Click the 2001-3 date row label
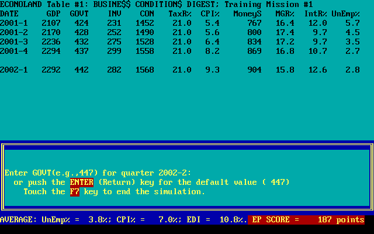Image resolution: width=374 pixels, height=234 pixels. (x=14, y=42)
